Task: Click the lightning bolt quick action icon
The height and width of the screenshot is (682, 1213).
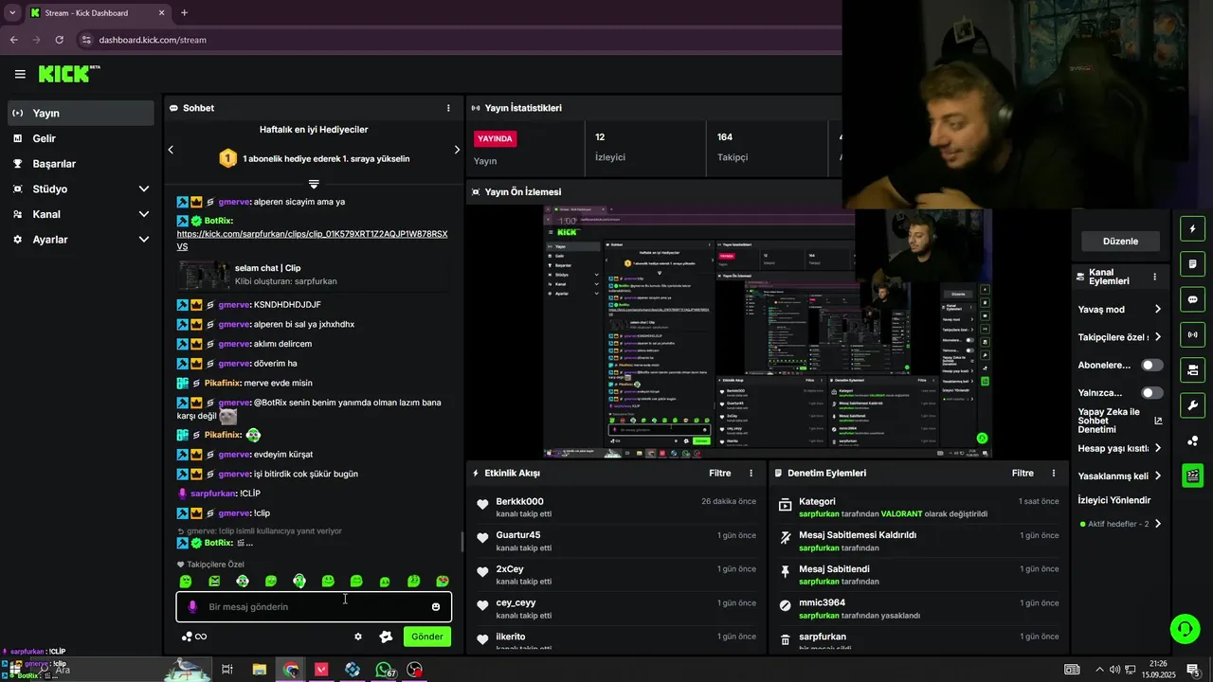Action: click(x=1192, y=228)
